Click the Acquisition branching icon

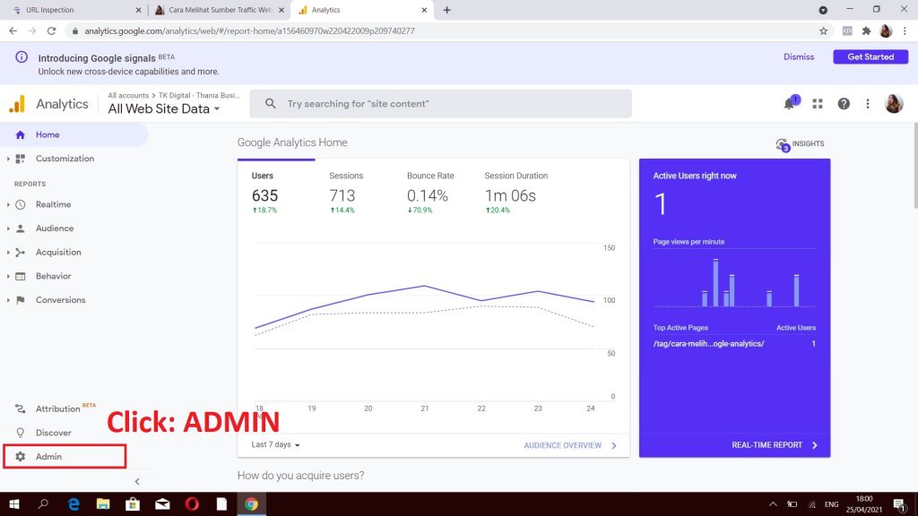(21, 252)
